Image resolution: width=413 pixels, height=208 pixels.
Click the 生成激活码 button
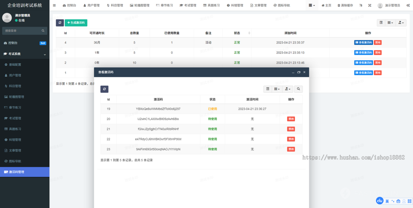76,23
